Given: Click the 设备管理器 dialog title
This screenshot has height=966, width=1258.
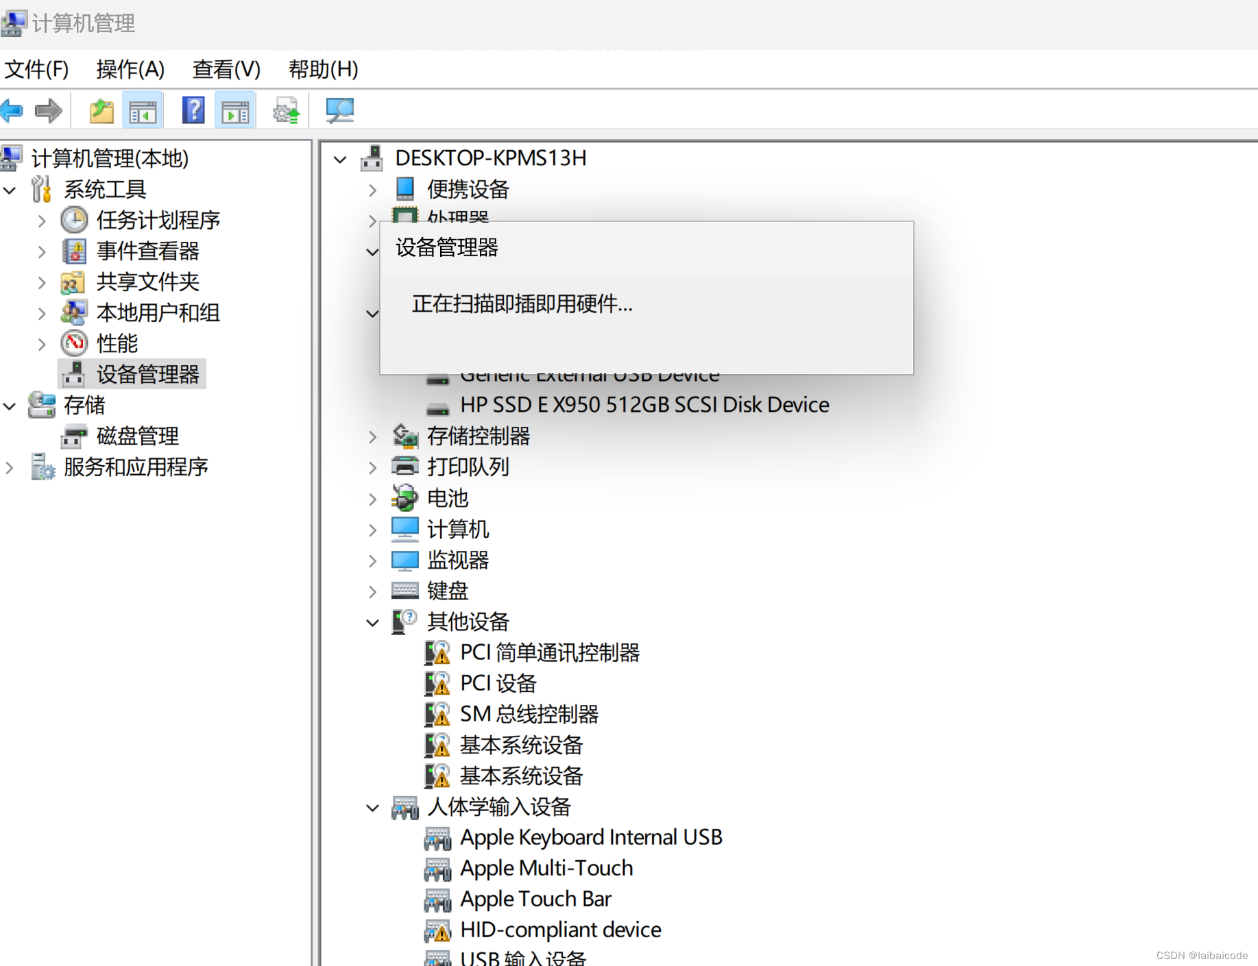Looking at the screenshot, I should coord(446,247).
